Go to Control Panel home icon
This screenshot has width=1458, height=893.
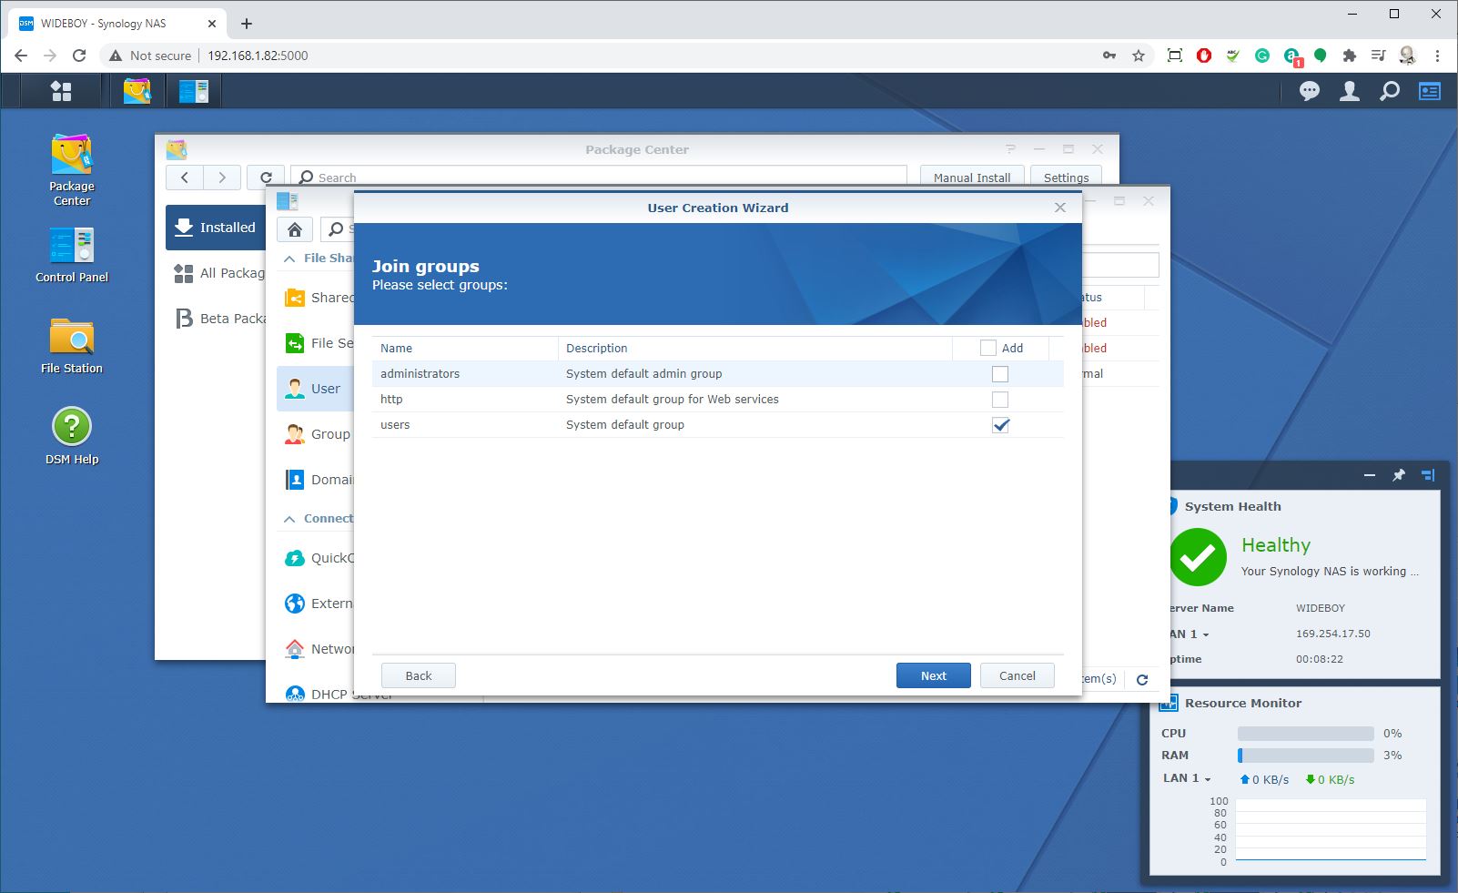coord(295,229)
